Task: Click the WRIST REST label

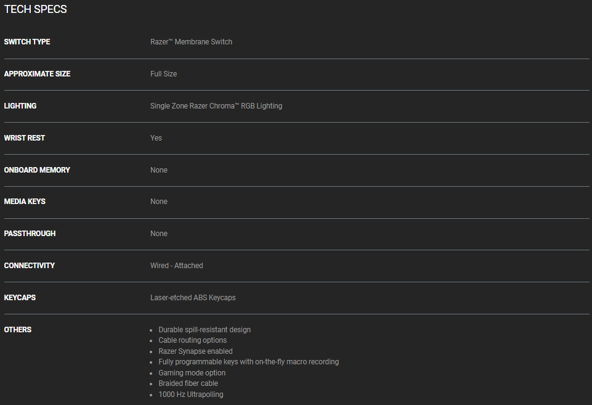Action: 25,138
